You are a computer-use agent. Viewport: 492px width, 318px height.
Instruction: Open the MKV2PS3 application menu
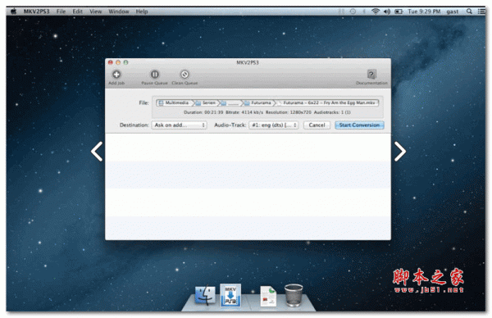pyautogui.click(x=36, y=11)
